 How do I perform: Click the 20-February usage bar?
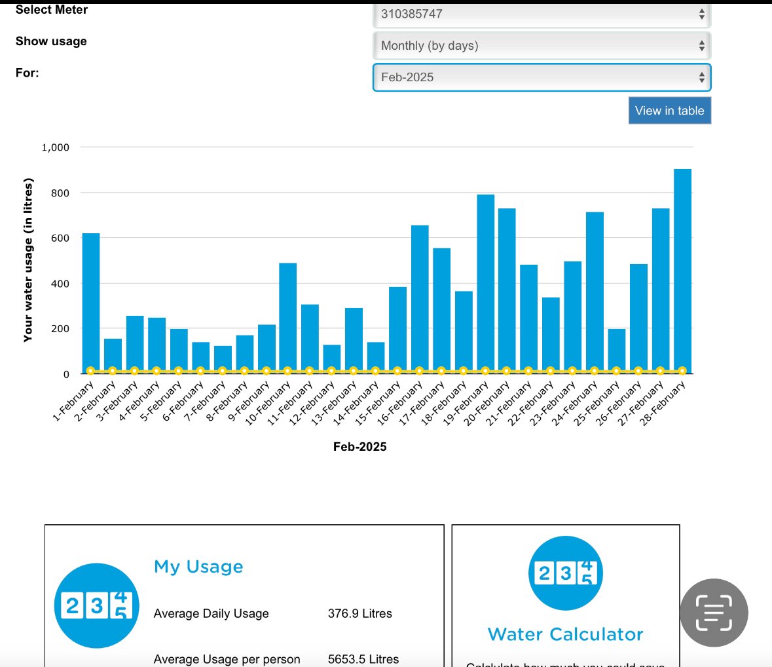(x=507, y=291)
